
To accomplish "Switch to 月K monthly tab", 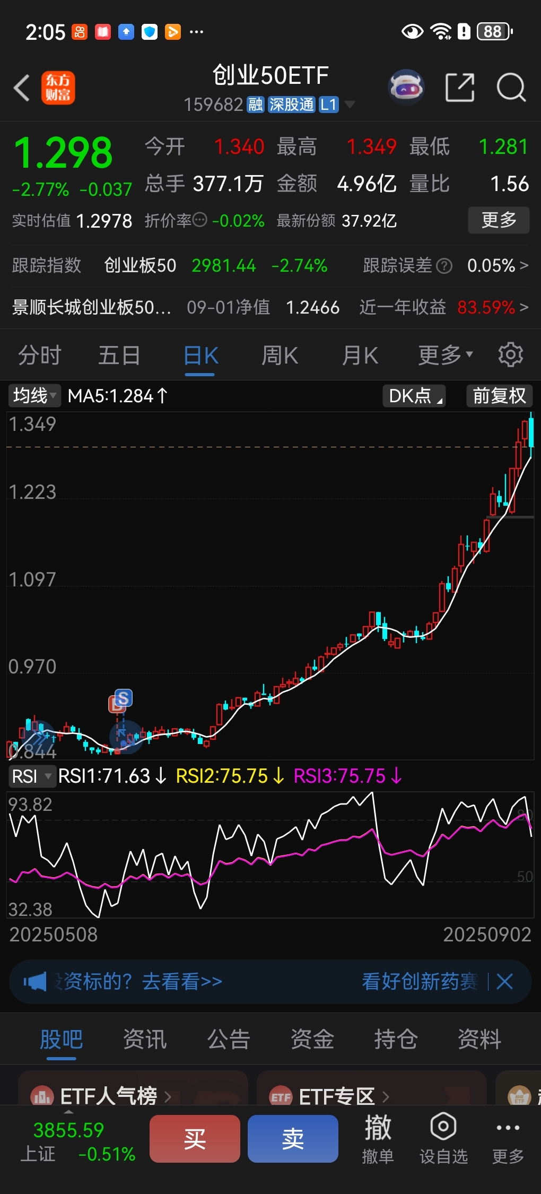I will 360,355.
